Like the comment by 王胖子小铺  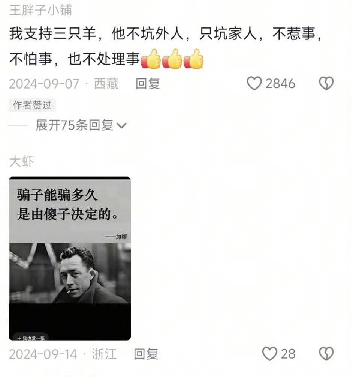point(254,83)
